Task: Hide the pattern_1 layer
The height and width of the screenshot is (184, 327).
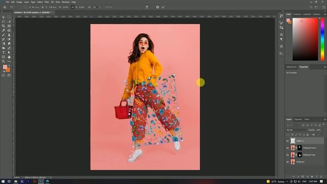Action: (288, 141)
